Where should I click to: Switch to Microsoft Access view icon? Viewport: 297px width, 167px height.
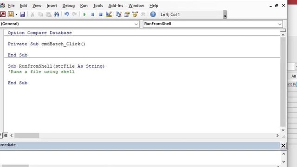click(x=3, y=14)
